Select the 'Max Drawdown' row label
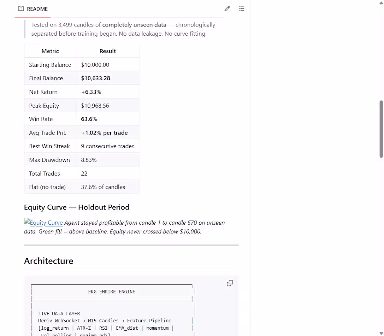Screen dimensions: 384x336 click(x=50, y=160)
